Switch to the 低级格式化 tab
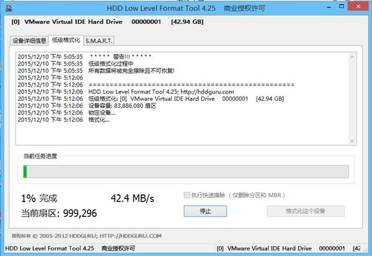372x256 pixels. pos(66,40)
